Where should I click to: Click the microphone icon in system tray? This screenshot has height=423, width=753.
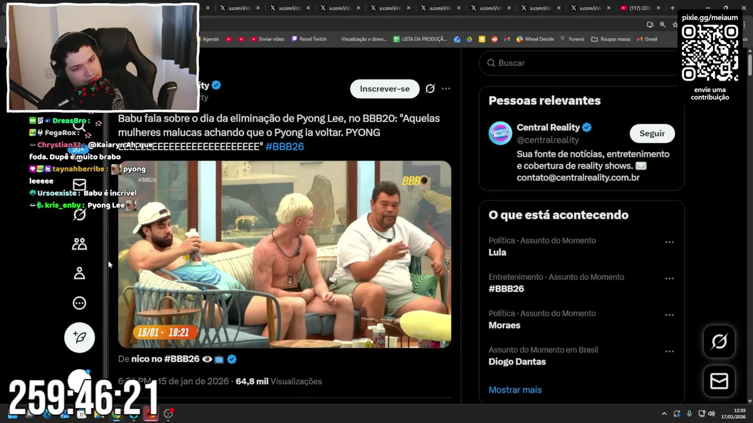tap(689, 414)
